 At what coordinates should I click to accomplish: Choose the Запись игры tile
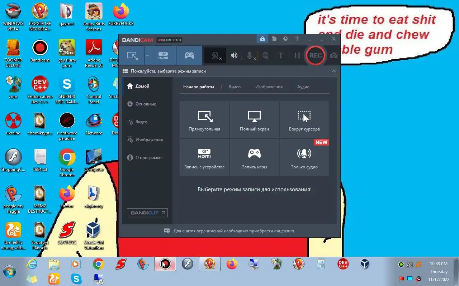(254, 157)
